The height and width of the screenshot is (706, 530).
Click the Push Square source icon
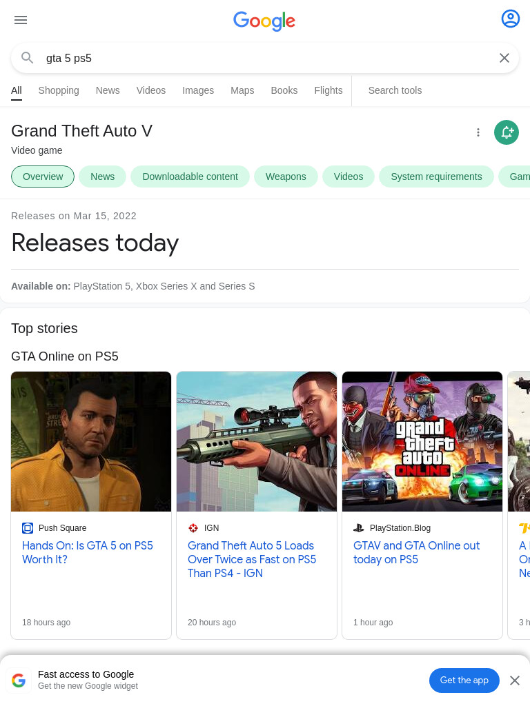point(28,527)
